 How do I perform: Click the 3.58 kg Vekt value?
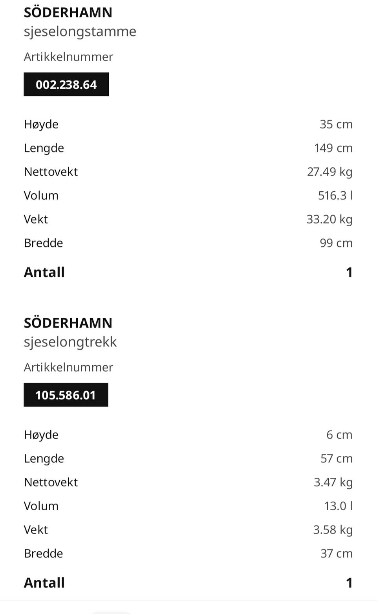point(333,530)
